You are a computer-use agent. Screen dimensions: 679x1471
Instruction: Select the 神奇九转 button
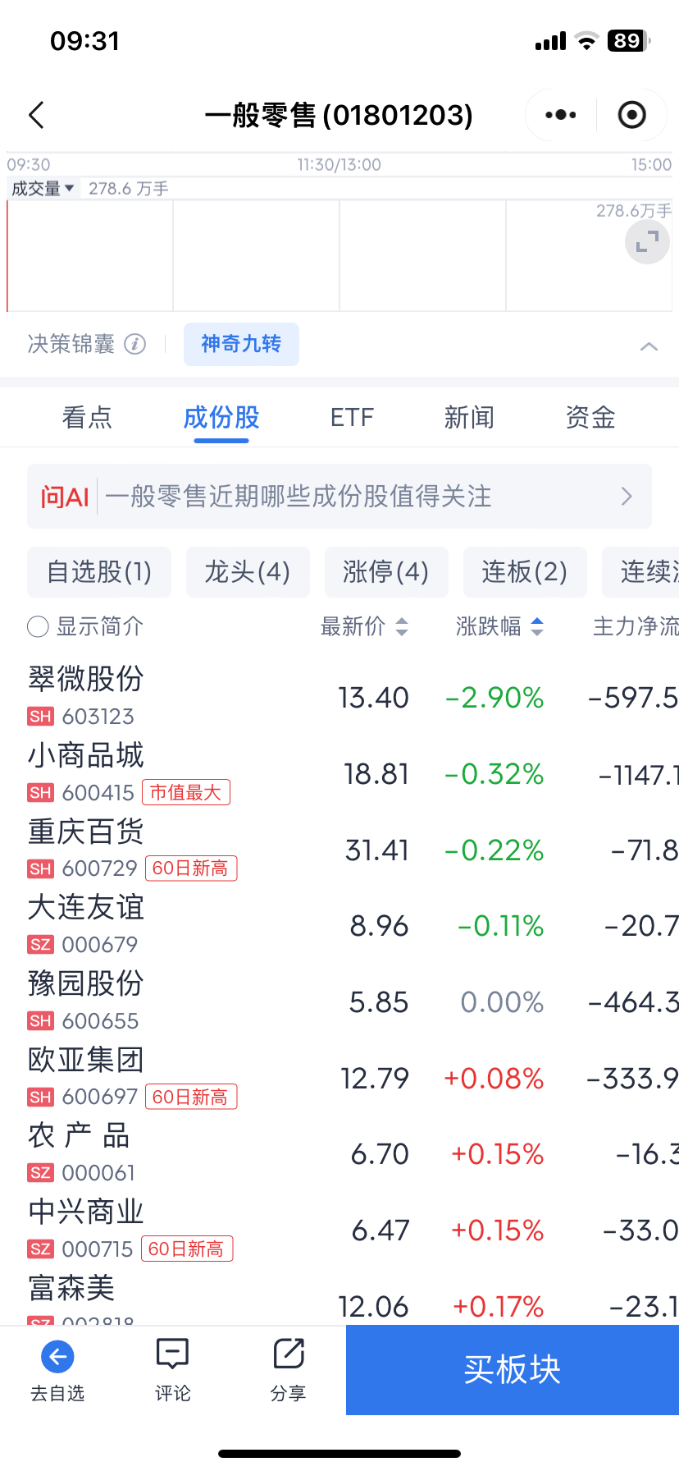pos(241,344)
